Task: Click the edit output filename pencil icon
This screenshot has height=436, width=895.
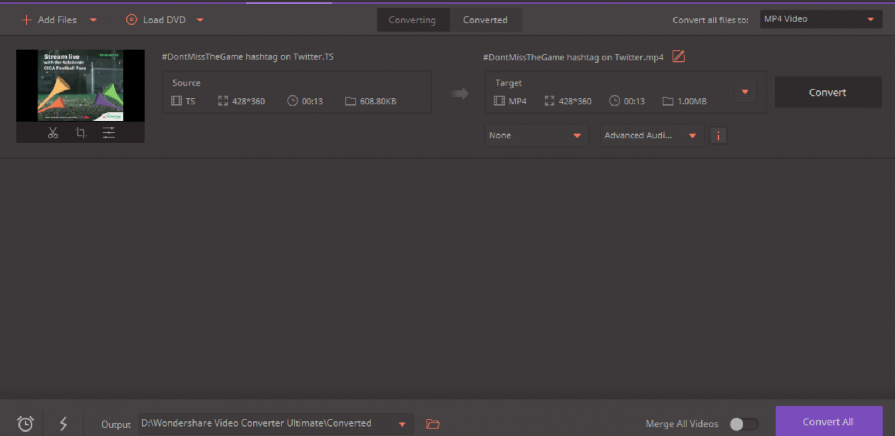Action: [x=679, y=56]
